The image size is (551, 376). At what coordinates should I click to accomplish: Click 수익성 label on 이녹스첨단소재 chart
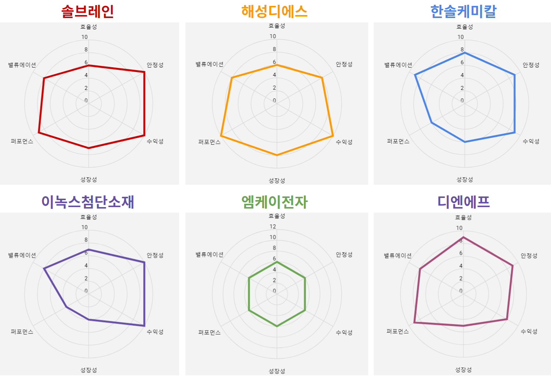[155, 332]
